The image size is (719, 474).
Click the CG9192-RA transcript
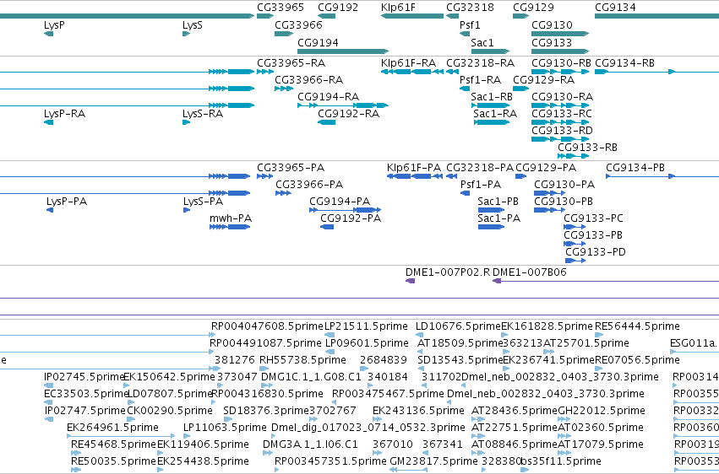coord(326,122)
